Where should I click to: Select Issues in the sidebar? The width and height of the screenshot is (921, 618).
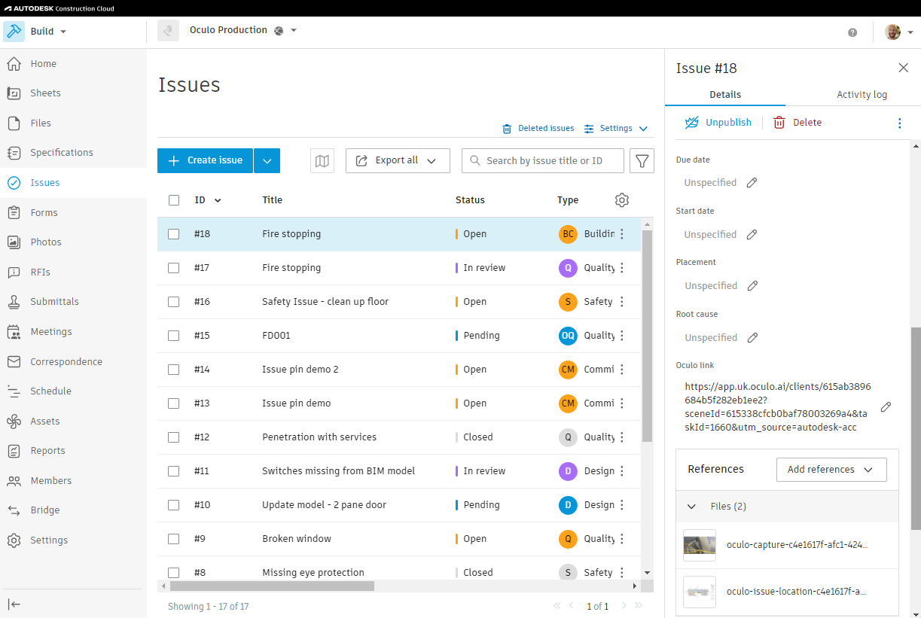pyautogui.click(x=73, y=183)
